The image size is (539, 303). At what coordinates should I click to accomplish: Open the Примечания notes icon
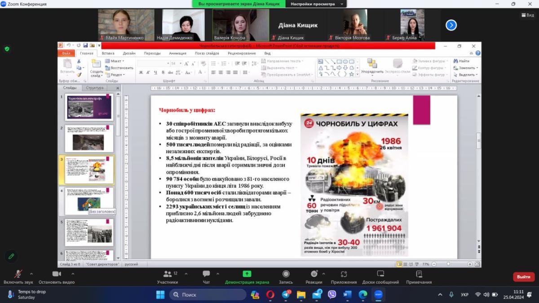(419, 274)
